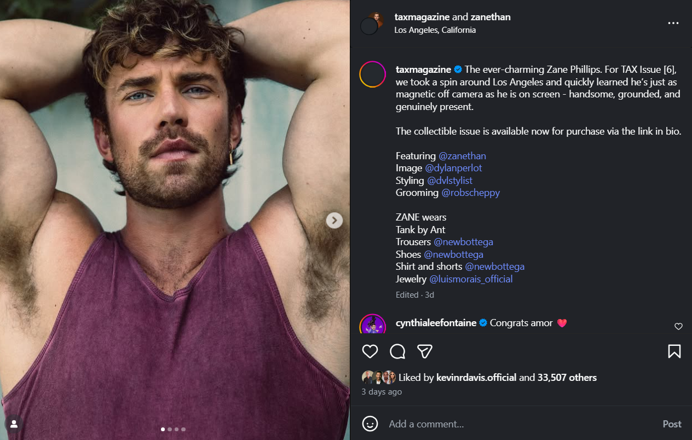Image resolution: width=692 pixels, height=440 pixels.
Task: Open the more options ellipsis menu
Action: (x=673, y=24)
